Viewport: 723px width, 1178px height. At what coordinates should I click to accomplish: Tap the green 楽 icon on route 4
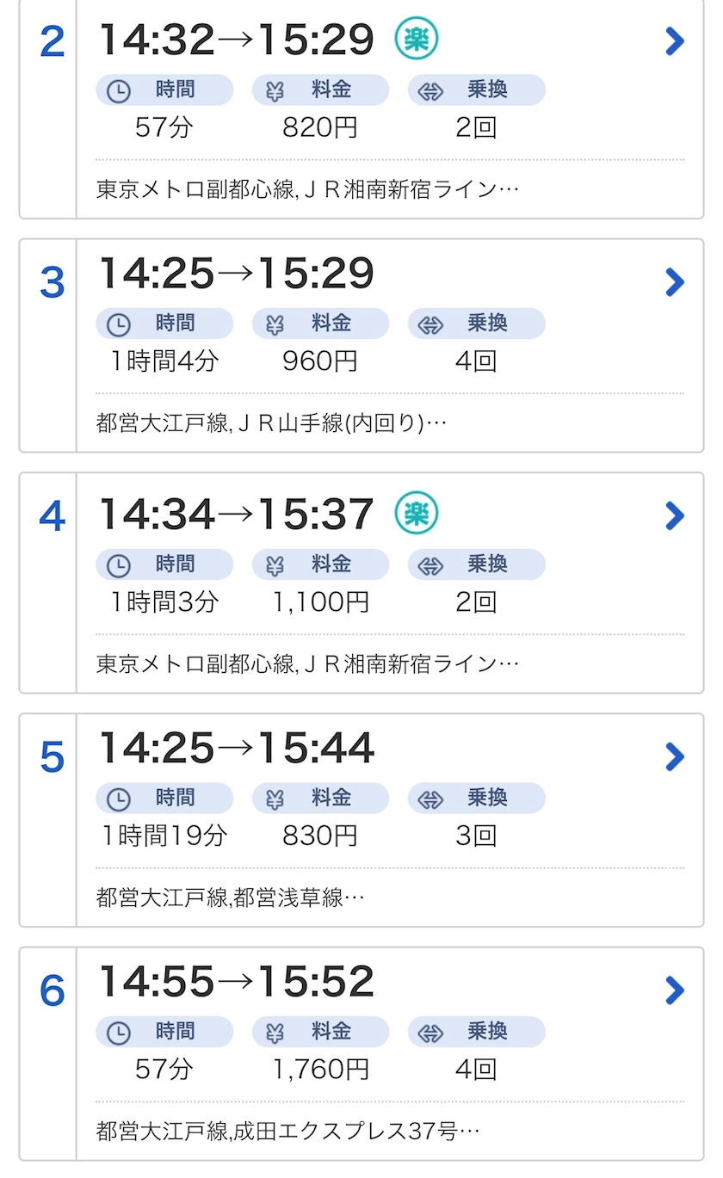click(417, 514)
